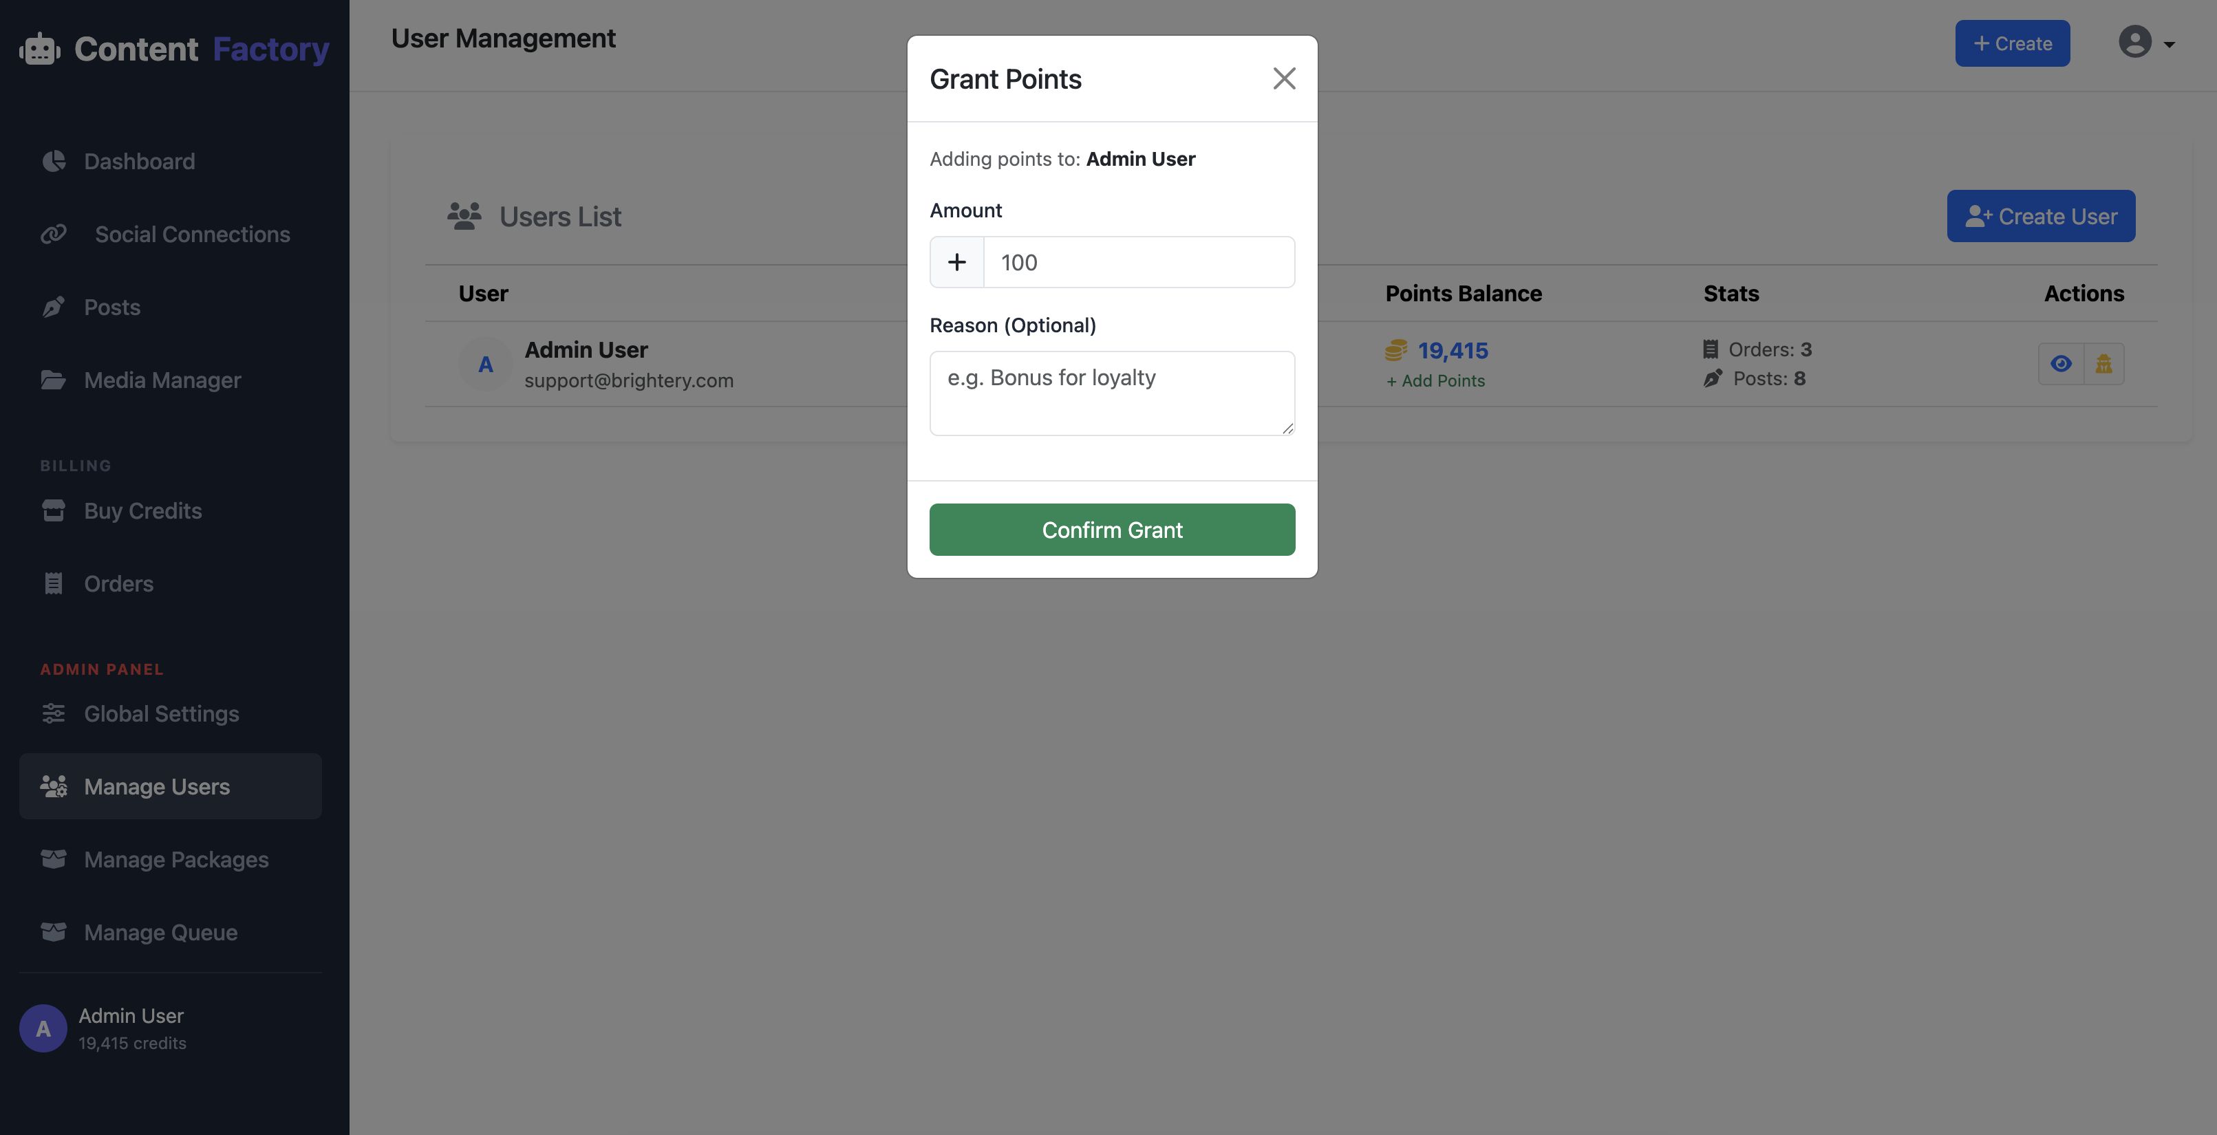Focus the Amount input field
Screen dimensions: 2217x1135
(x=1138, y=263)
